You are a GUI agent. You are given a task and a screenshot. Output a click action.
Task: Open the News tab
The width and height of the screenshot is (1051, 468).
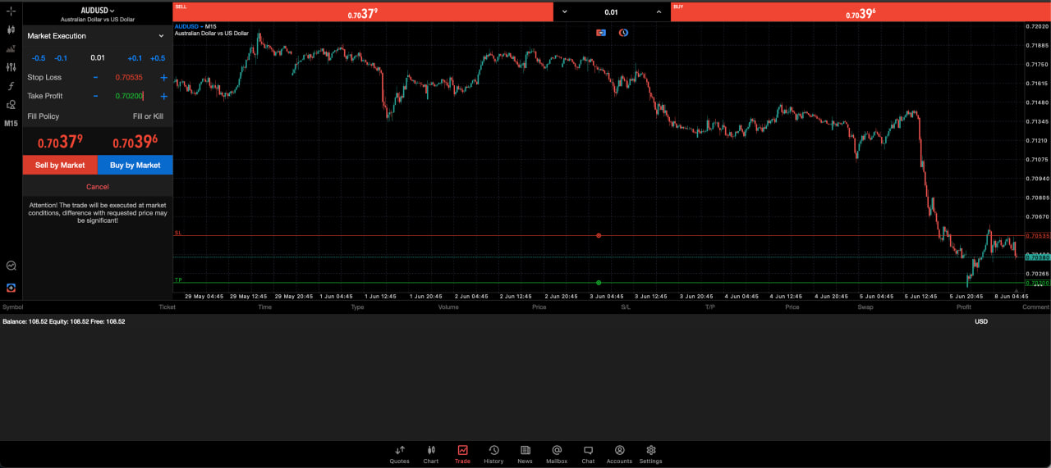pos(525,454)
